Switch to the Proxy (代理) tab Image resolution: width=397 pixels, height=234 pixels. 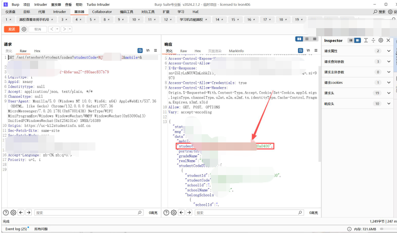coord(41,12)
